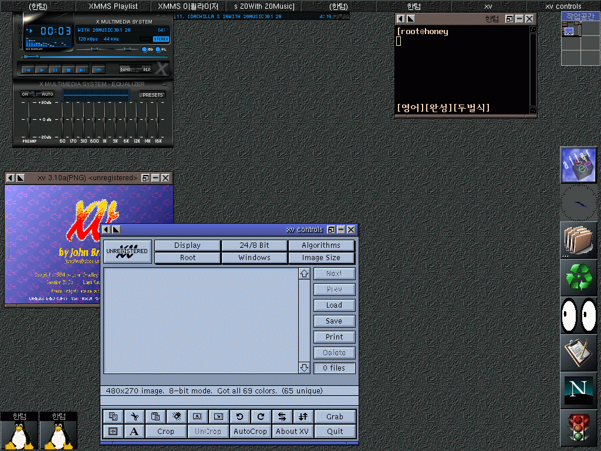
Task: Open the Algorithms menu in xv controls
Action: tap(321, 245)
